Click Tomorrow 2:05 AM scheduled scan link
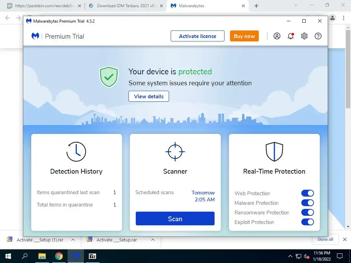 [x=203, y=196]
